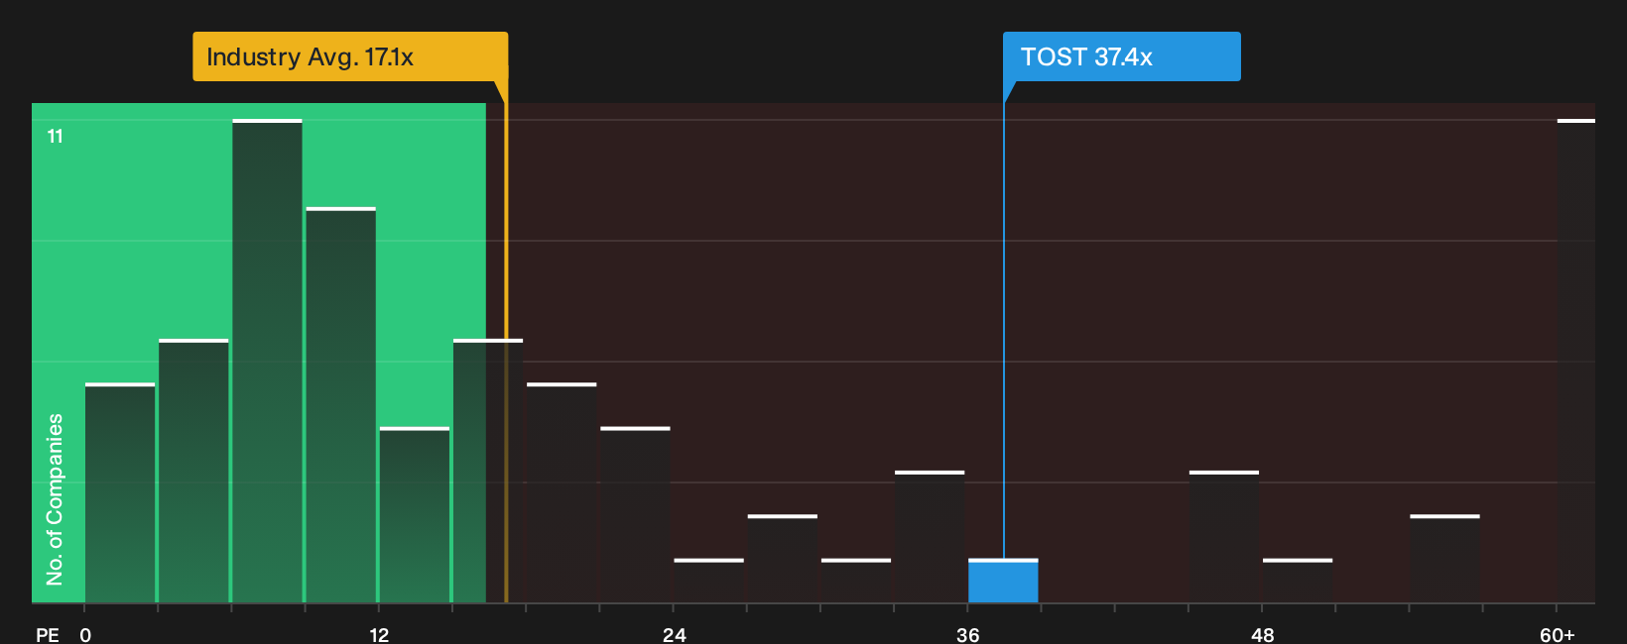Click the bar between PE 54 and 57
The image size is (1627, 644).
1444,559
